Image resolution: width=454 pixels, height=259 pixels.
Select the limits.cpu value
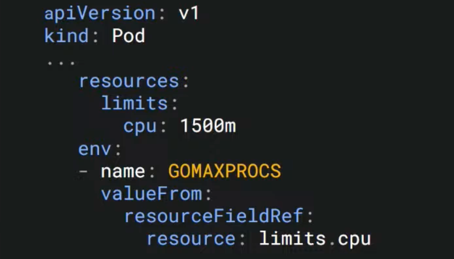pos(315,239)
